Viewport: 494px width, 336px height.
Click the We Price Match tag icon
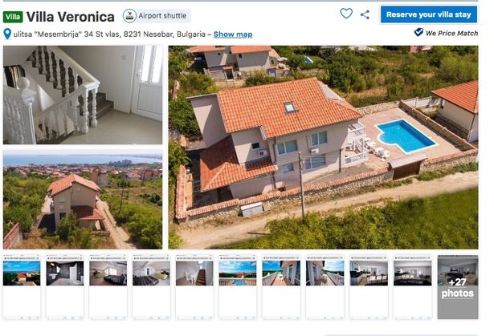(x=418, y=32)
